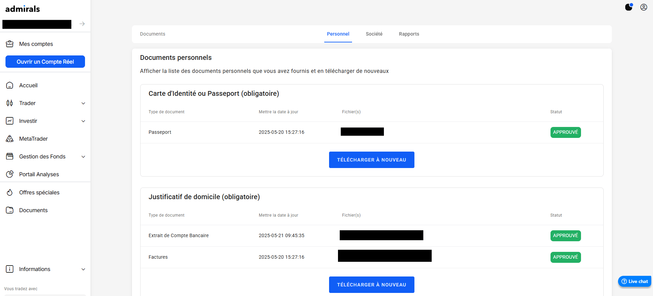Click the Justificatif de domicile heading
Viewport: 653px width, 296px height.
204,197
